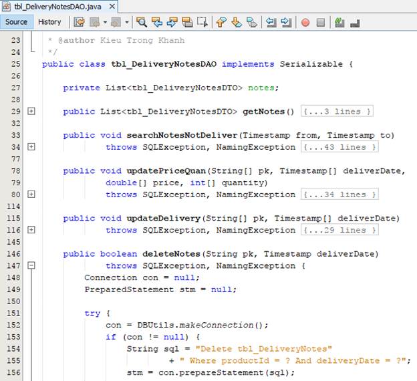The image size is (417, 381).
Task: Click Find Next Occurrence icon
Action: [x=172, y=22]
